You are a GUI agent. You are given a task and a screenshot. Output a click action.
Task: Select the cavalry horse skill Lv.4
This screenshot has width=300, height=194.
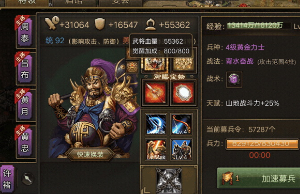181,149
